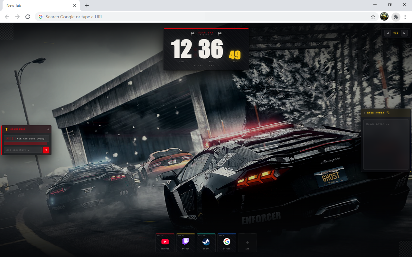Click the Add objective input field
The image size is (412, 257).
23,150
